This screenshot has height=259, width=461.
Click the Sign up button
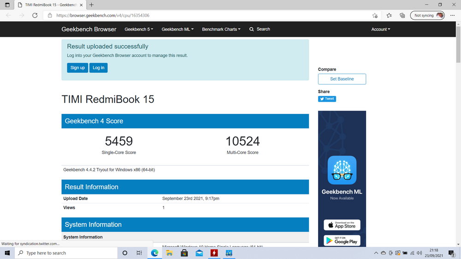[x=77, y=68]
